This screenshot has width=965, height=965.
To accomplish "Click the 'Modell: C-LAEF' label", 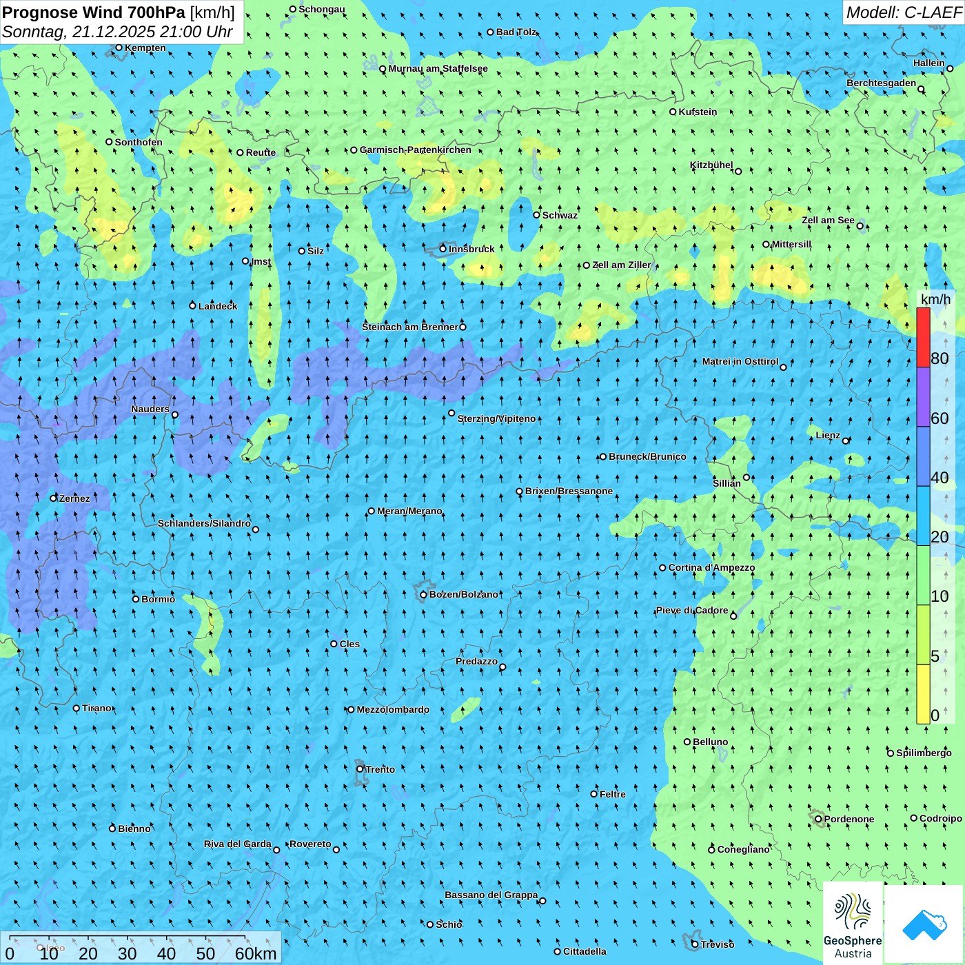I will click(x=904, y=12).
